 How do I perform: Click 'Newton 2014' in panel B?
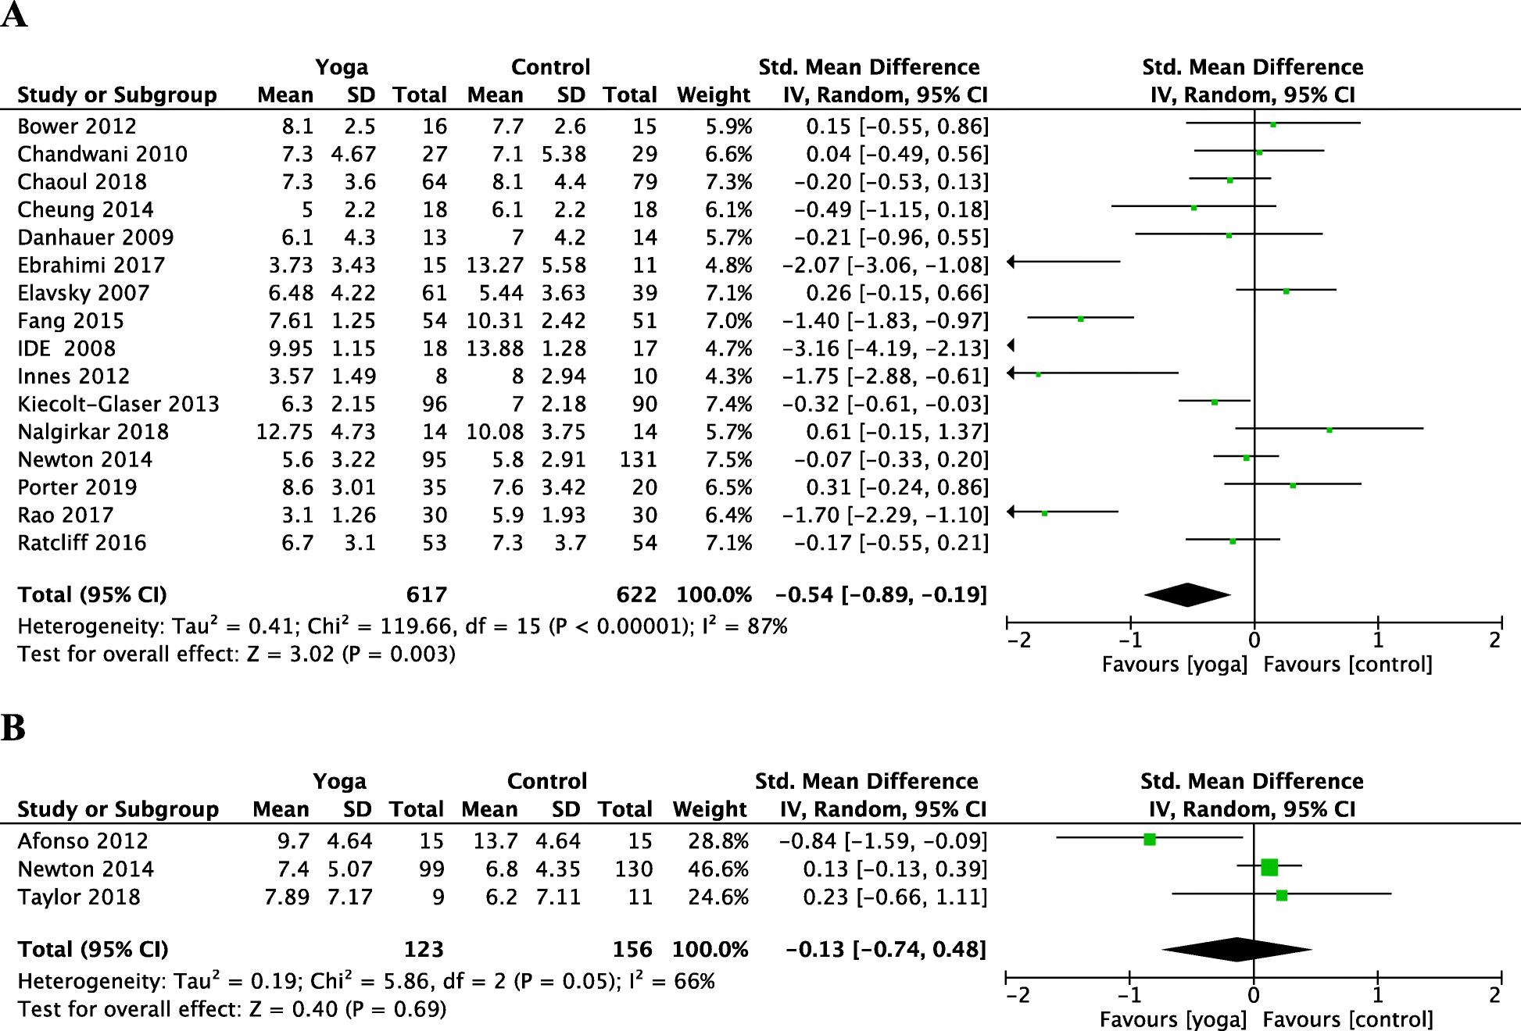[85, 869]
